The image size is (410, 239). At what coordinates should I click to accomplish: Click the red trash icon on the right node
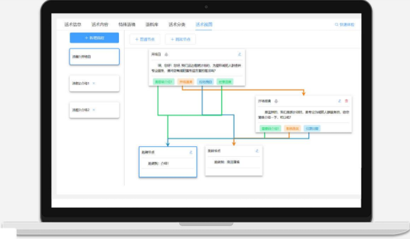click(346, 101)
